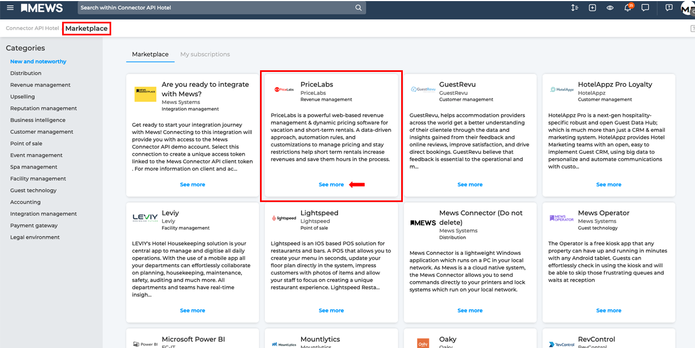Click the Oaky logo
The width and height of the screenshot is (695, 348).
pyautogui.click(x=423, y=343)
